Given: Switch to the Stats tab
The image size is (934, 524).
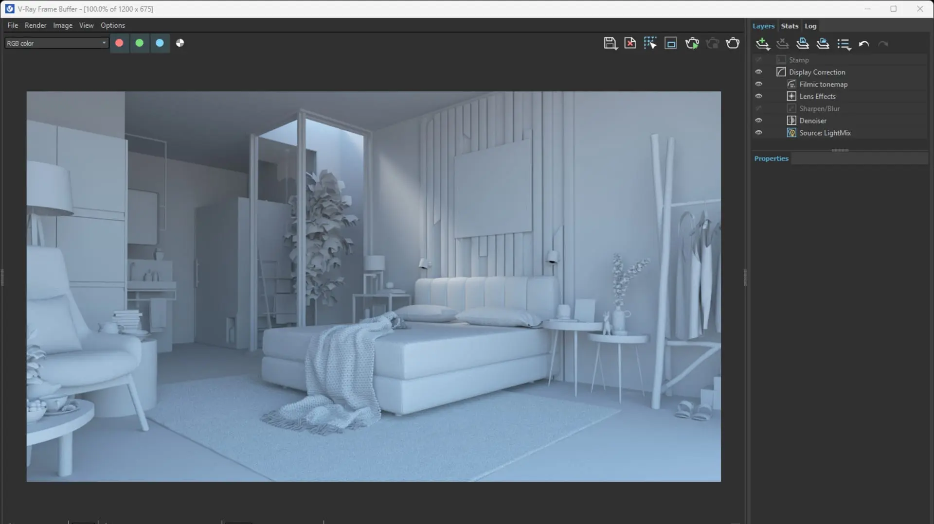Looking at the screenshot, I should tap(789, 26).
